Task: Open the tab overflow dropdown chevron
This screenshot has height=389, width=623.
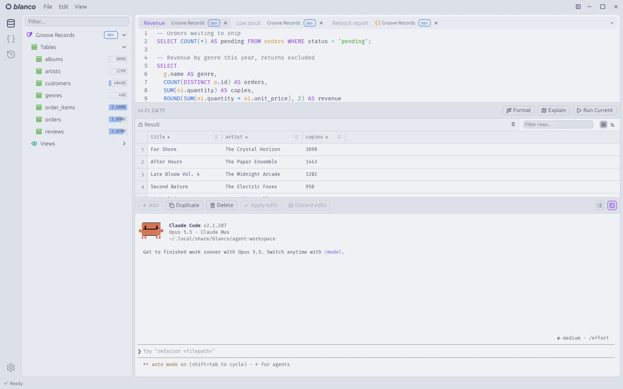Action: click(612, 23)
